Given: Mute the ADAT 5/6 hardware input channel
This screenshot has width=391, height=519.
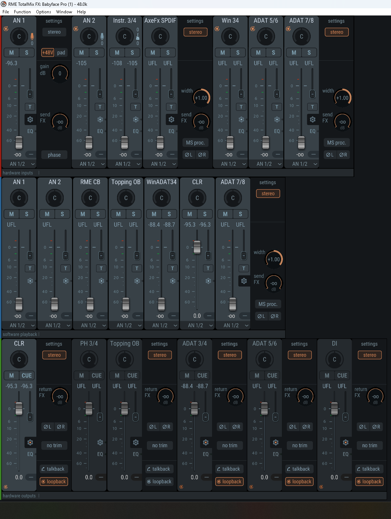Looking at the screenshot, I should click(259, 53).
